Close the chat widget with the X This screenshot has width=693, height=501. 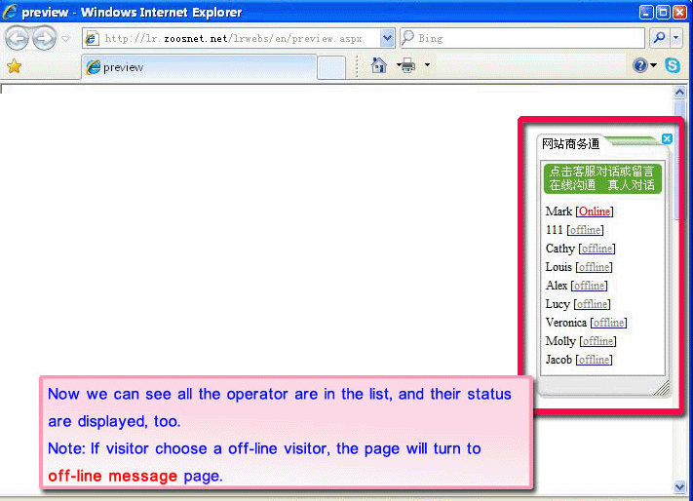[667, 139]
